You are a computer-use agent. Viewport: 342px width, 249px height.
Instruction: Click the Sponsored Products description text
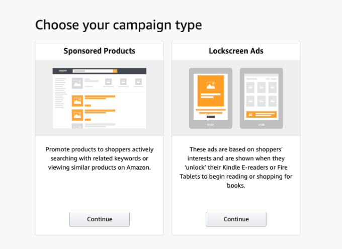[100, 158]
